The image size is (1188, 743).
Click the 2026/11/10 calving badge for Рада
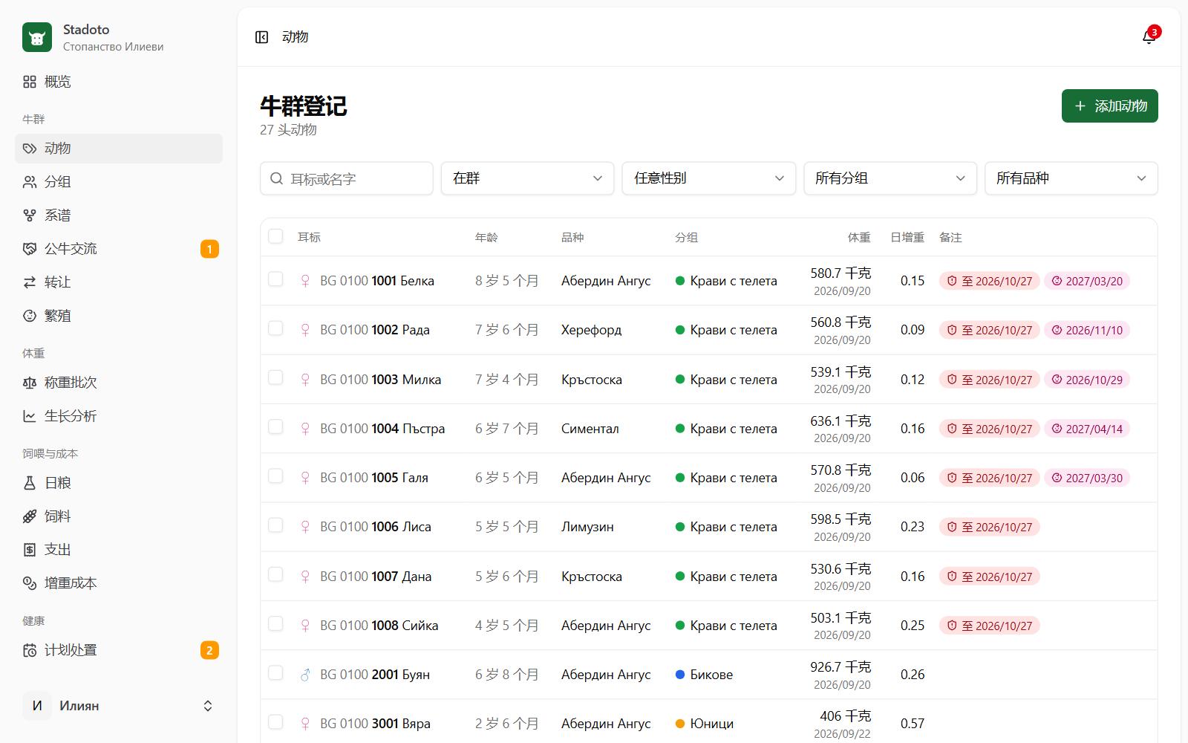[x=1087, y=330]
